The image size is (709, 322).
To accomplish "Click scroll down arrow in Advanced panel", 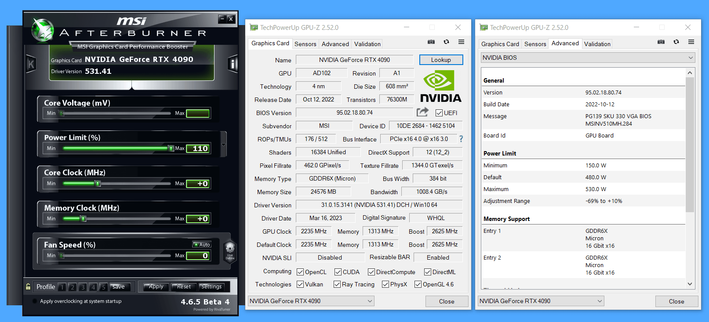I will pyautogui.click(x=690, y=284).
